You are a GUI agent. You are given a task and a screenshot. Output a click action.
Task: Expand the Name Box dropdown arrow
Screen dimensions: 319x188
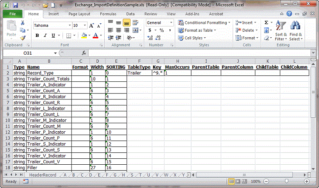55,53
